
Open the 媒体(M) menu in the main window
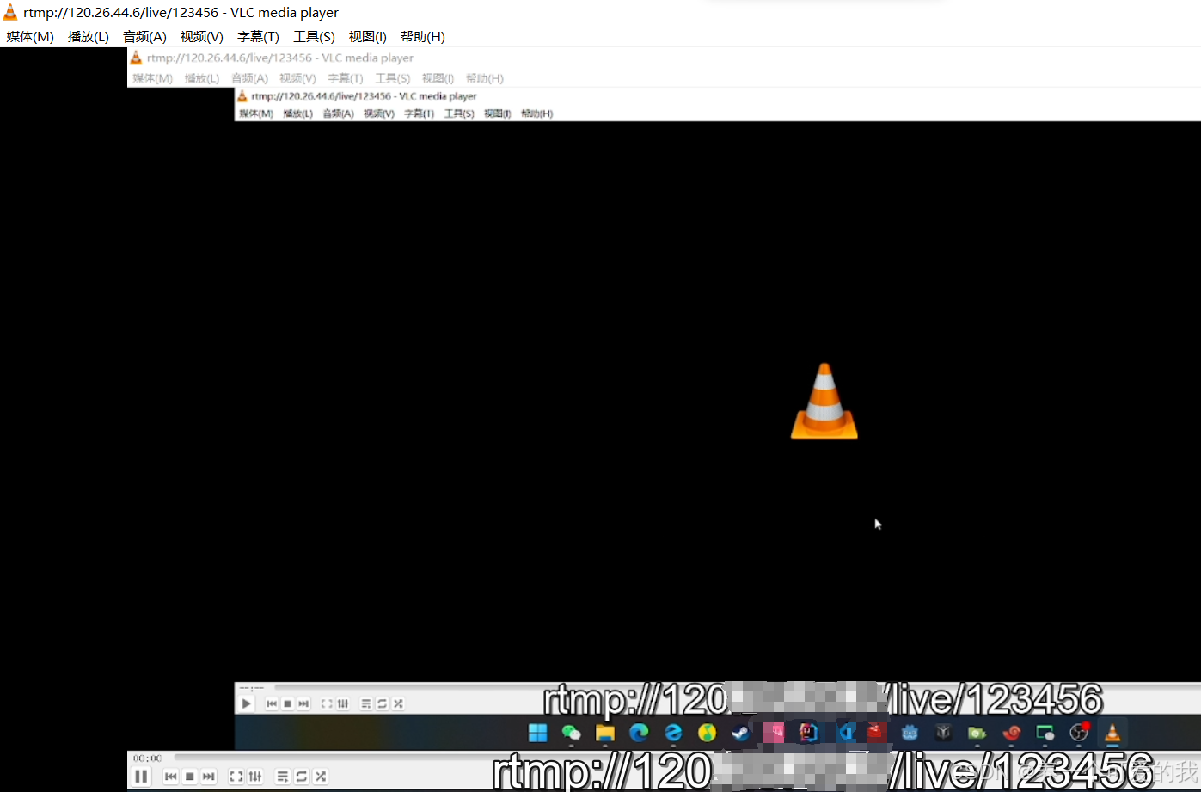(30, 36)
